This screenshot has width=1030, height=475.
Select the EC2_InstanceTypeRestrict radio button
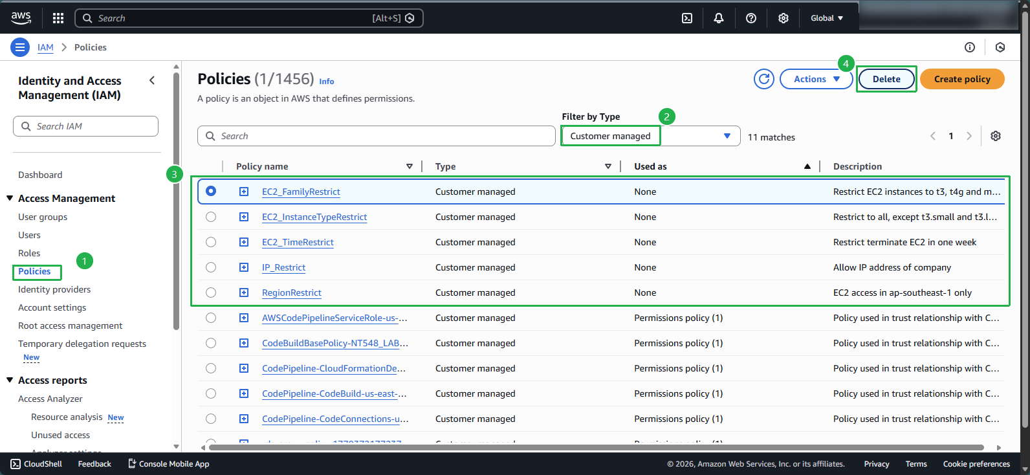(x=211, y=217)
